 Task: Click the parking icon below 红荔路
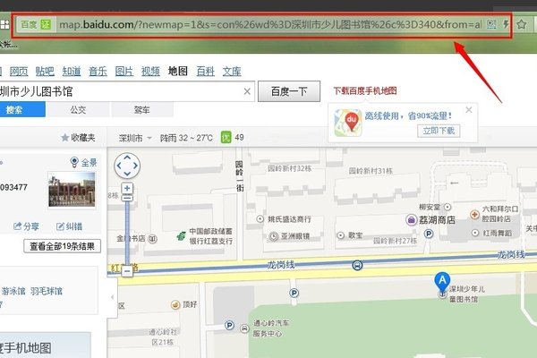coord(294,294)
